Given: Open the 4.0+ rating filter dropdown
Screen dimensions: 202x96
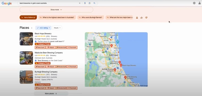Looking at the screenshot, I should pyautogui.click(x=43, y=28).
